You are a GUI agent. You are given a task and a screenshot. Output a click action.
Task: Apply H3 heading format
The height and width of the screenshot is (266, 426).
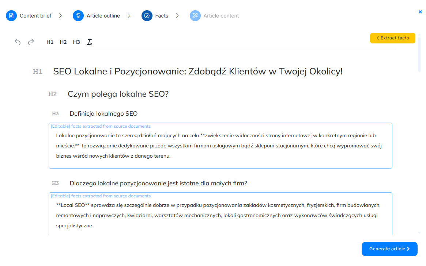point(76,42)
